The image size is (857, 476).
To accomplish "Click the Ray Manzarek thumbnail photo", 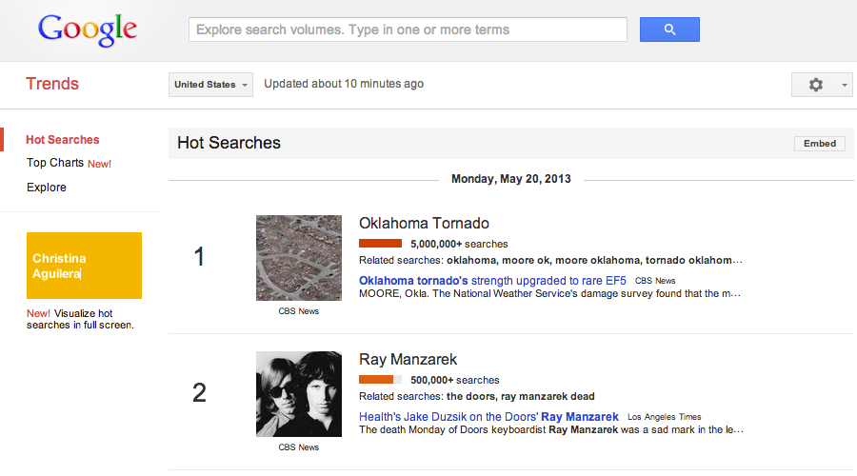I will coord(298,394).
